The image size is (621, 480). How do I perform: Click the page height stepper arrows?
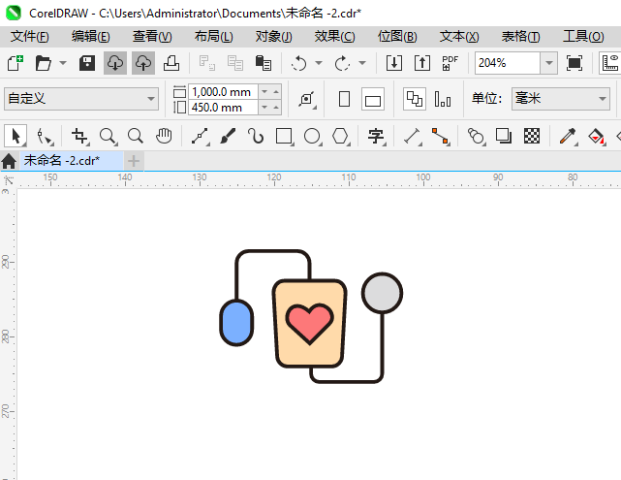click(270, 108)
